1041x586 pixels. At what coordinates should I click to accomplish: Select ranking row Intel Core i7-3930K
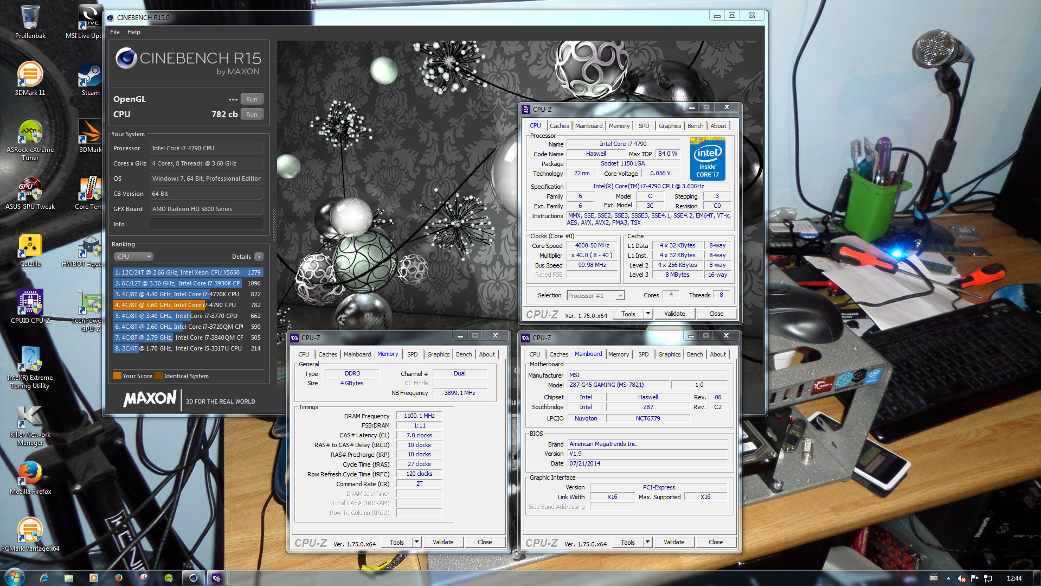tap(188, 283)
